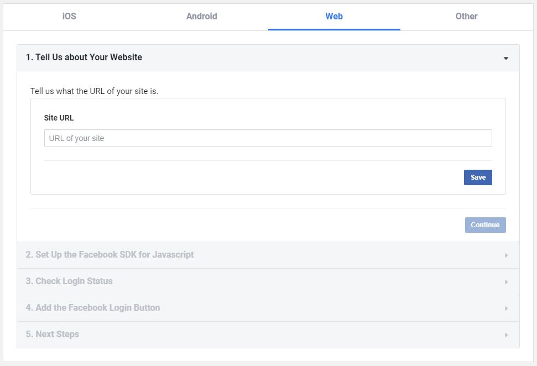Open '4. Add the Facebook Login Button' section
The height and width of the screenshot is (366, 537).
coord(93,308)
